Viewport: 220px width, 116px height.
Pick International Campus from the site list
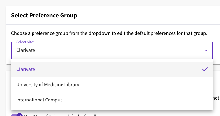coord(39,100)
